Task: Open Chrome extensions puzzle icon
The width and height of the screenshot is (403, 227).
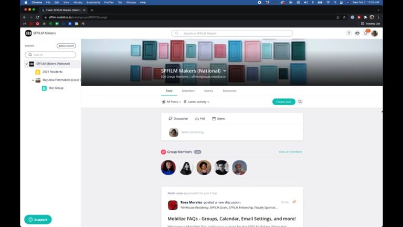Action: click(x=365, y=17)
